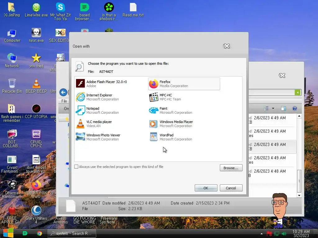Click the Browse... button

point(231,168)
